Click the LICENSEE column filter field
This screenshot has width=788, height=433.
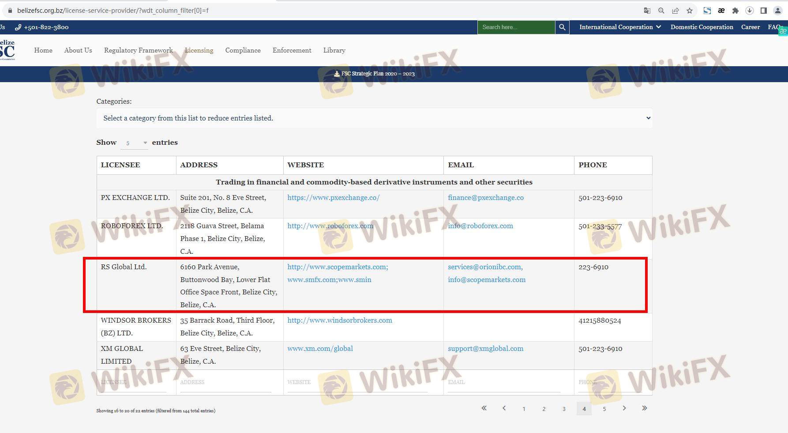tap(133, 382)
